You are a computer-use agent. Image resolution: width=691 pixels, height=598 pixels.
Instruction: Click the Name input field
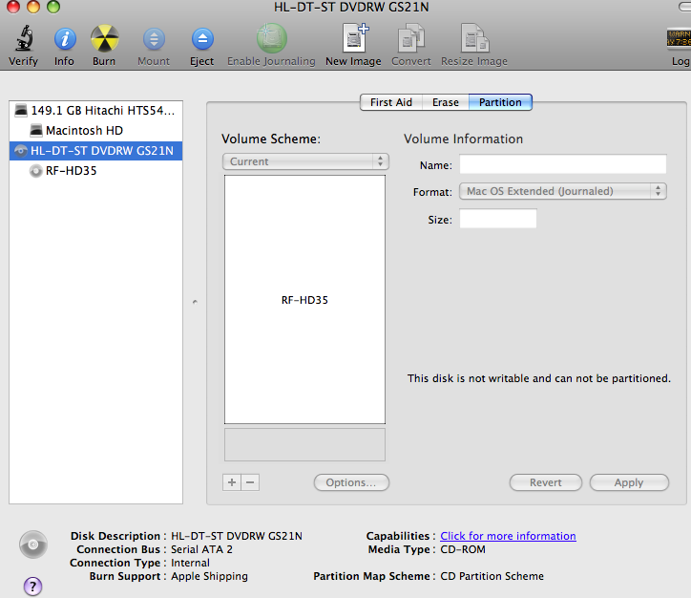pos(563,164)
